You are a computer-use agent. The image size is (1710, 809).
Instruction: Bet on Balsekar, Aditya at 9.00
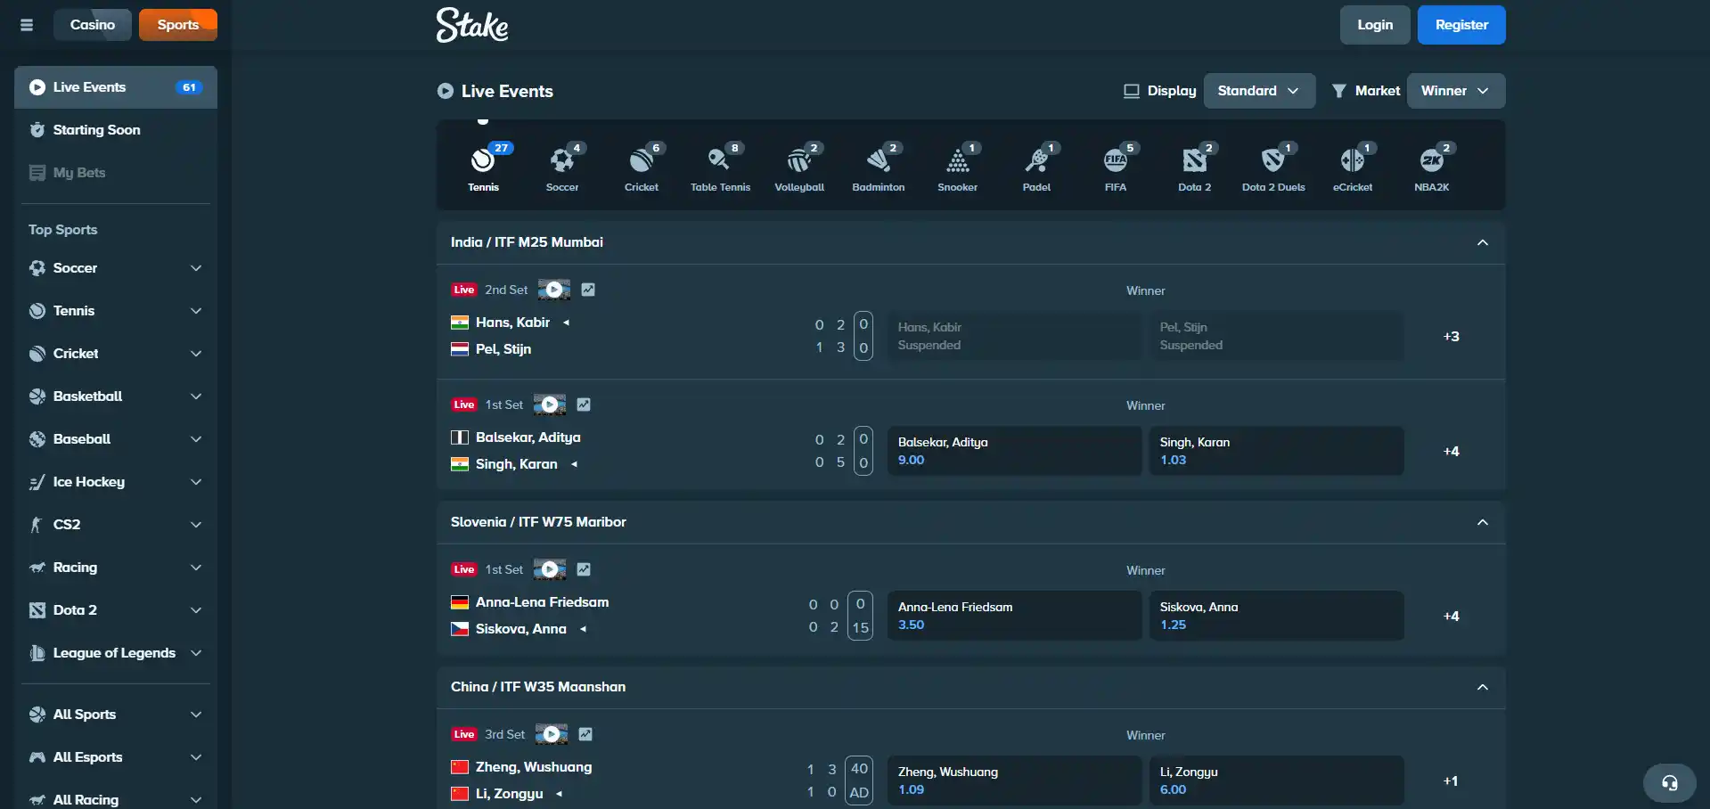point(1014,451)
